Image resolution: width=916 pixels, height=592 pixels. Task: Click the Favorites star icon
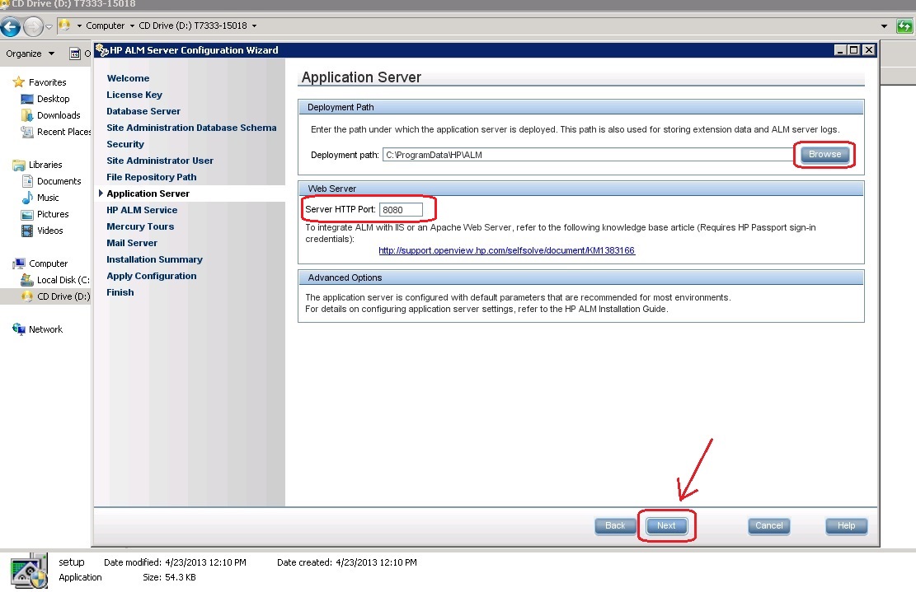click(x=19, y=82)
